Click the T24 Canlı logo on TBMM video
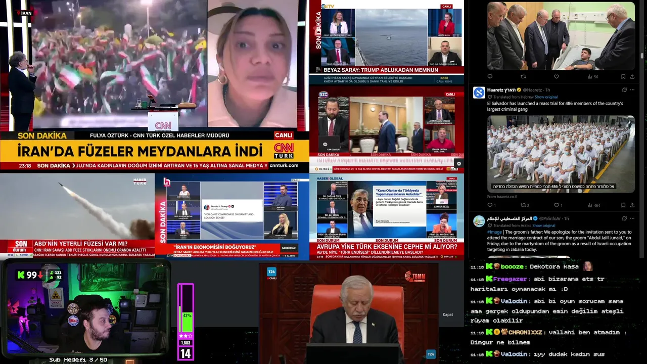The image size is (647, 364). (271, 273)
